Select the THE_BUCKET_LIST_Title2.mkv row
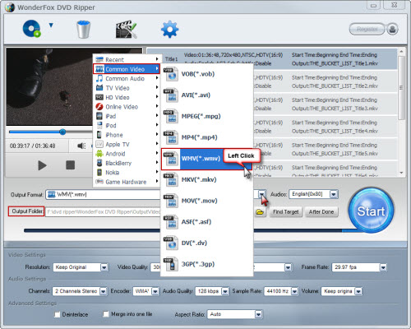Image resolution: width=411 pixels, height=329 pixels. [x=325, y=81]
